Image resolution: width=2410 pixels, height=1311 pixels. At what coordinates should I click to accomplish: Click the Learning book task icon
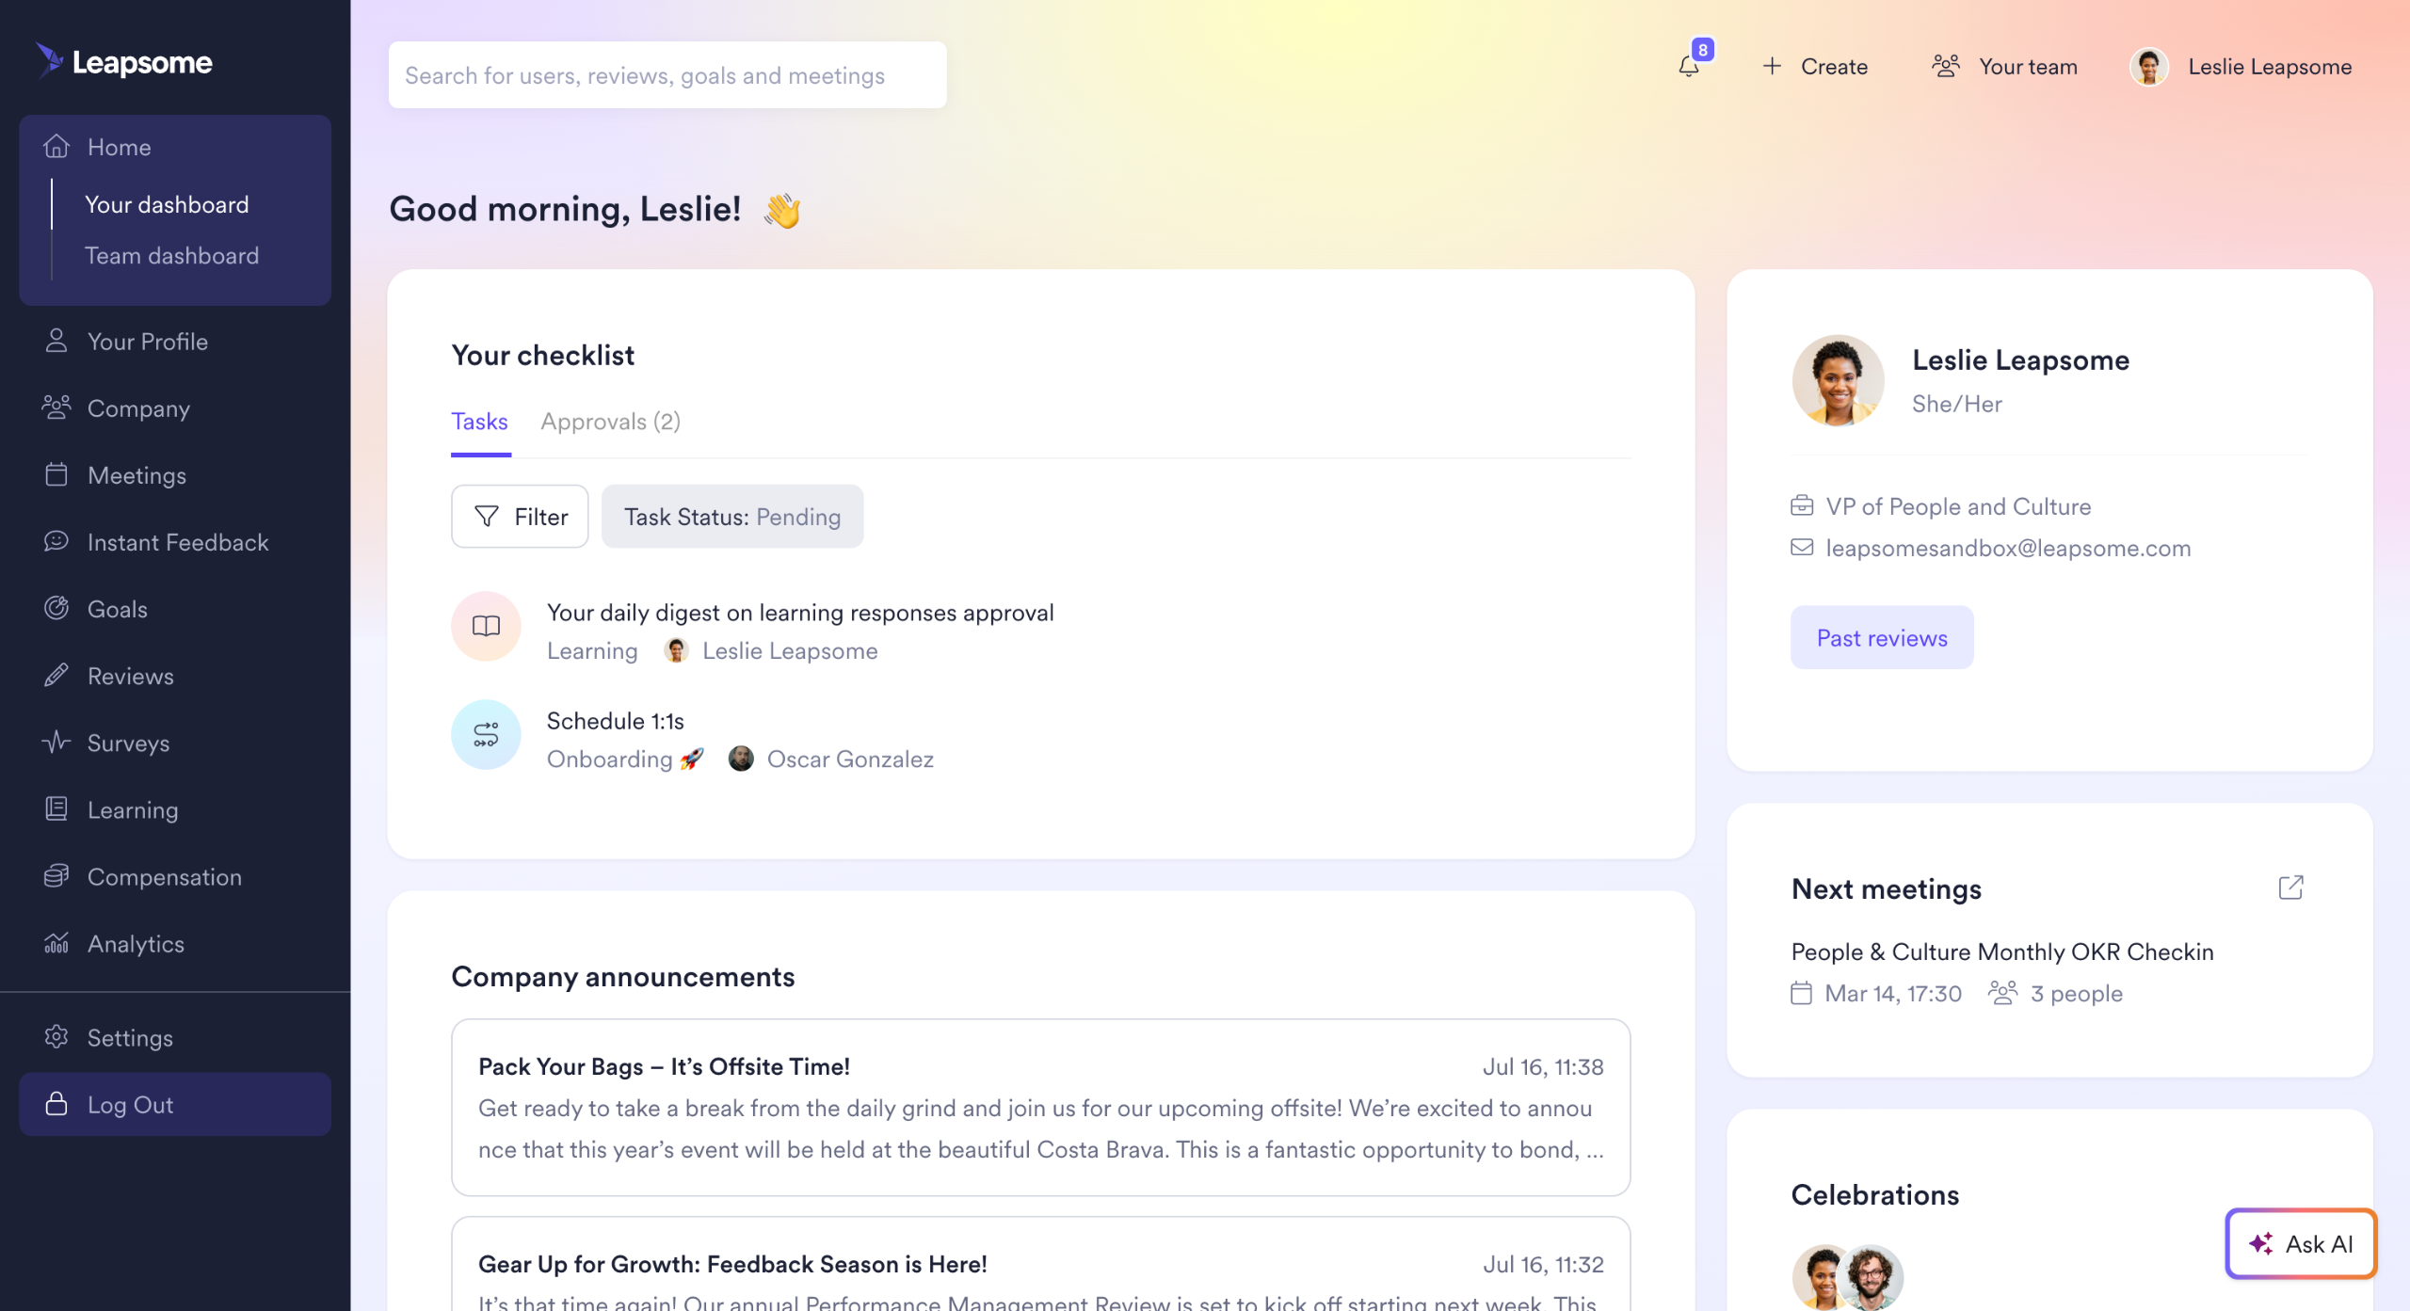click(x=486, y=626)
